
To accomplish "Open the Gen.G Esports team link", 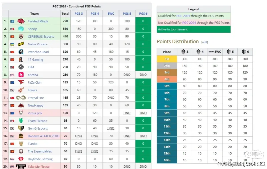I will pos(38,128).
